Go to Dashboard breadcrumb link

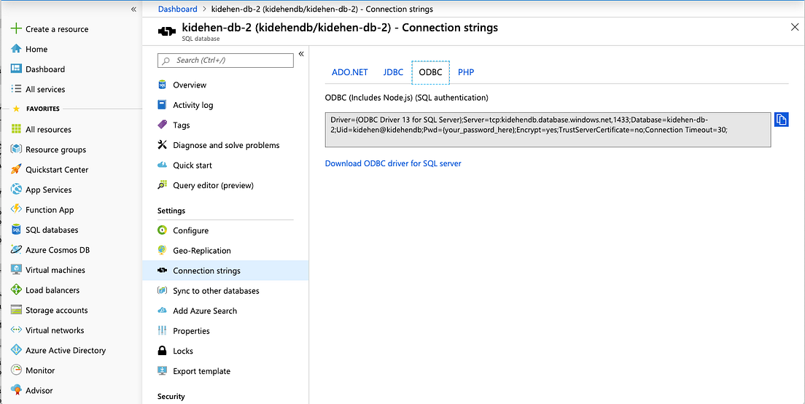coord(178,9)
